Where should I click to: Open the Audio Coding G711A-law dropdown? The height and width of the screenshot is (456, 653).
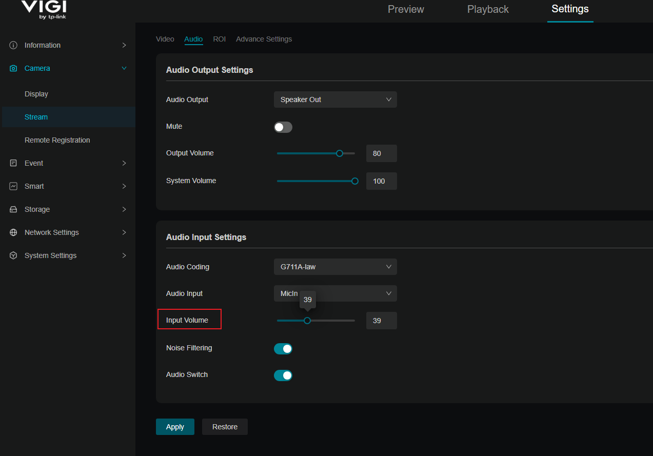[335, 267]
